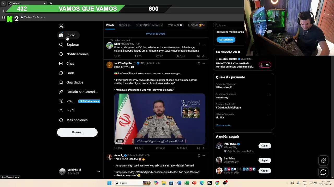Switch to the Siguiendo tab
The height and width of the screenshot is (187, 334).
[125, 25]
